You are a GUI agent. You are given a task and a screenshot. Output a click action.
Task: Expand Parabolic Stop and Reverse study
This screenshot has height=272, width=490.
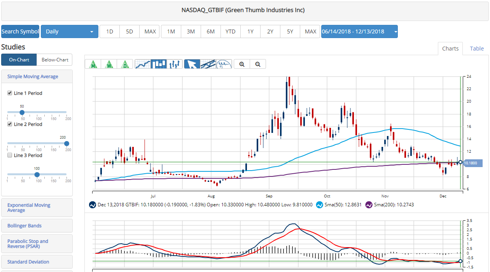click(37, 244)
